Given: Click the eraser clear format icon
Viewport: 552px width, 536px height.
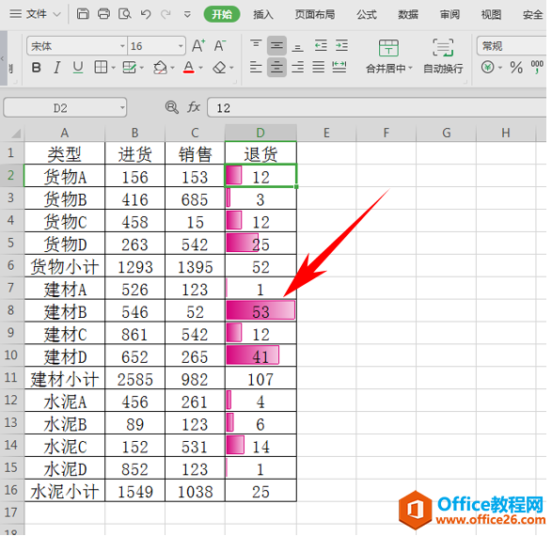Looking at the screenshot, I should click(220, 67).
